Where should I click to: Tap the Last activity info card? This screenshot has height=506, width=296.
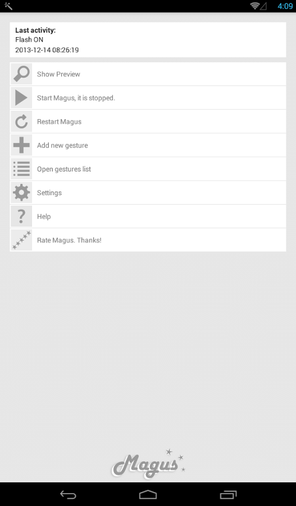[148, 40]
